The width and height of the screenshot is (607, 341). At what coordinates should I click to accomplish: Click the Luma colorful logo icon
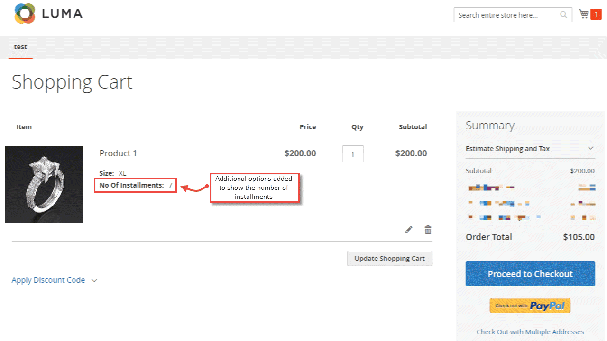(25, 14)
